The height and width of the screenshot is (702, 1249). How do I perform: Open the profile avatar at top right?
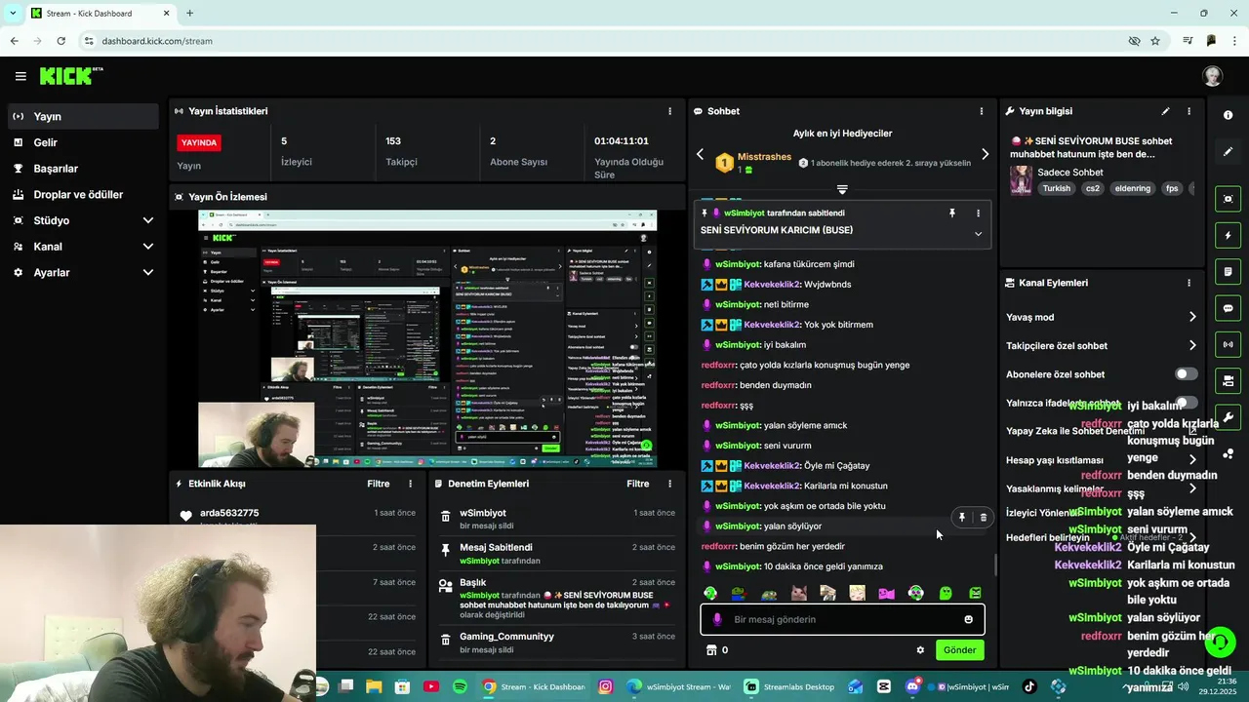(1213, 76)
